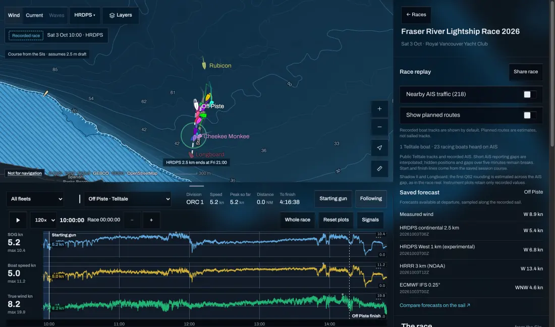
Task: Click the right panel scrollbar
Action: (x=552, y=74)
